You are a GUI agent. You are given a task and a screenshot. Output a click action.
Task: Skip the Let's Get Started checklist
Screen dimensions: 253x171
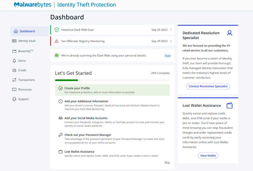167,163
